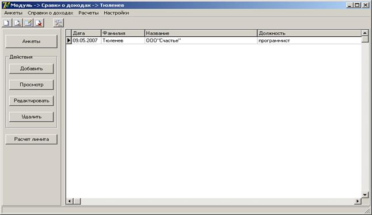Image resolution: width=372 pixels, height=215 pixels.
Task: Open the Настройки menu
Action: click(x=116, y=13)
